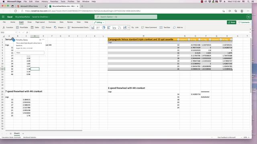Open Recommended Charts
Viewport: 257px width, 144px height.
point(78,28)
